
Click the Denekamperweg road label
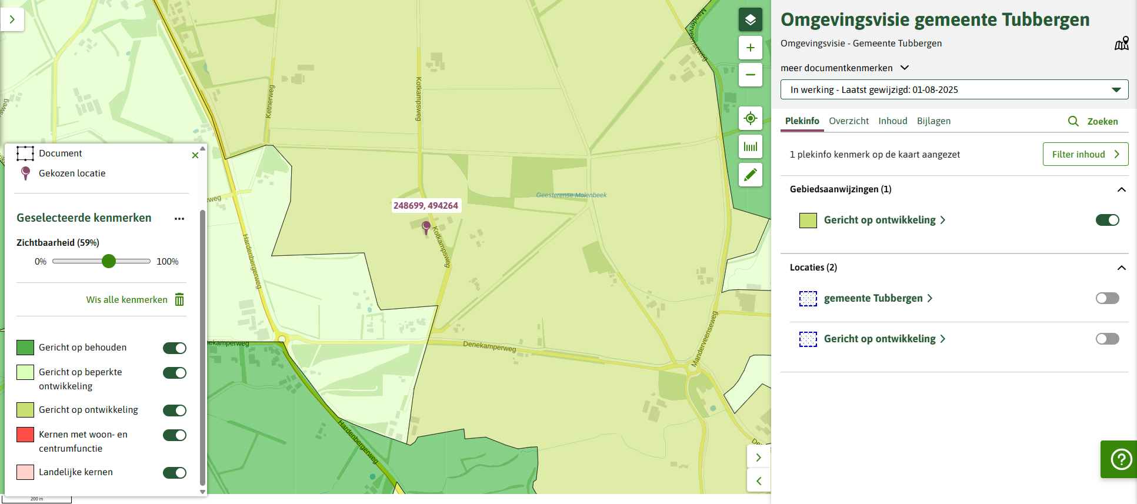click(489, 346)
